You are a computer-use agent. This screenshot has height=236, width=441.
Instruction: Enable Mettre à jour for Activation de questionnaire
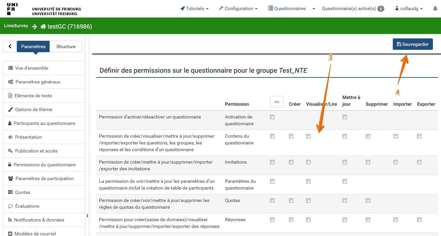(x=345, y=117)
